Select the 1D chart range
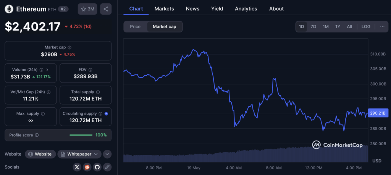Image resolution: width=391 pixels, height=175 pixels. [302, 27]
